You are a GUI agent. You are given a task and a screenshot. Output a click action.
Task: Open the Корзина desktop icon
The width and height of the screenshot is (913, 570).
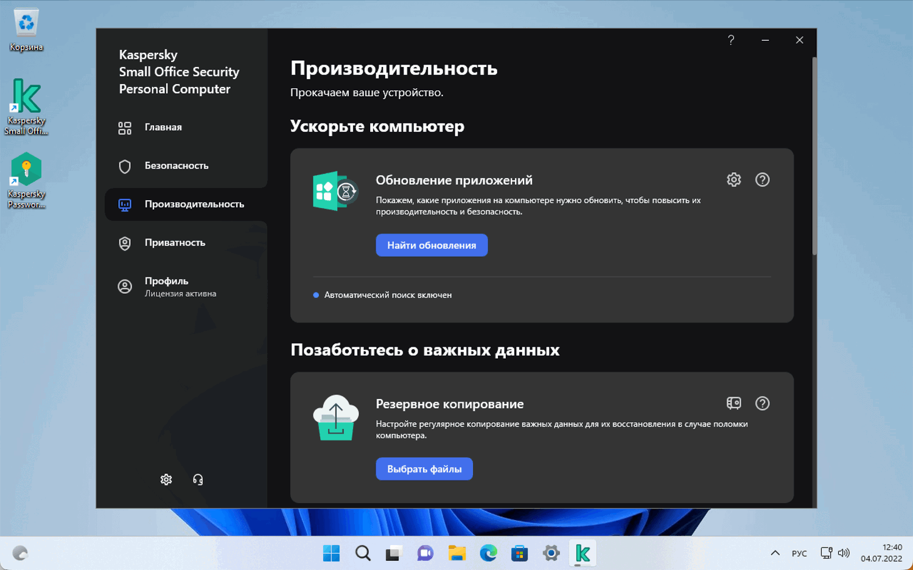pyautogui.click(x=26, y=30)
